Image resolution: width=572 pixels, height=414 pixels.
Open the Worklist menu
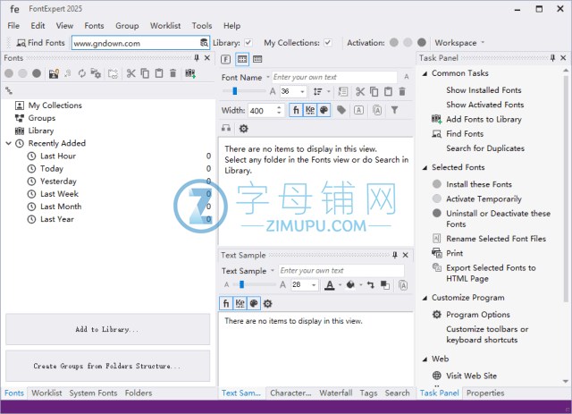pyautogui.click(x=165, y=26)
